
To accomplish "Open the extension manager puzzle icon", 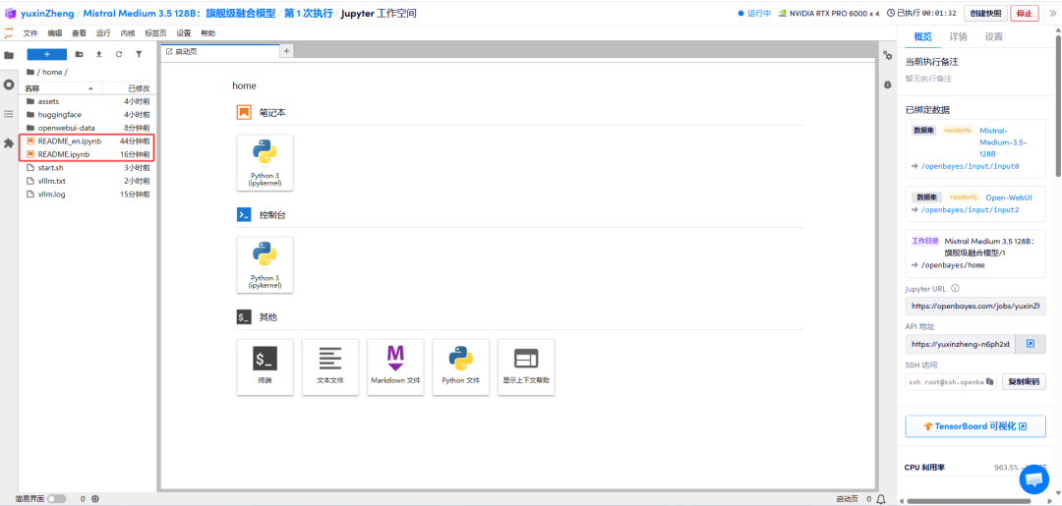I will click(x=9, y=143).
